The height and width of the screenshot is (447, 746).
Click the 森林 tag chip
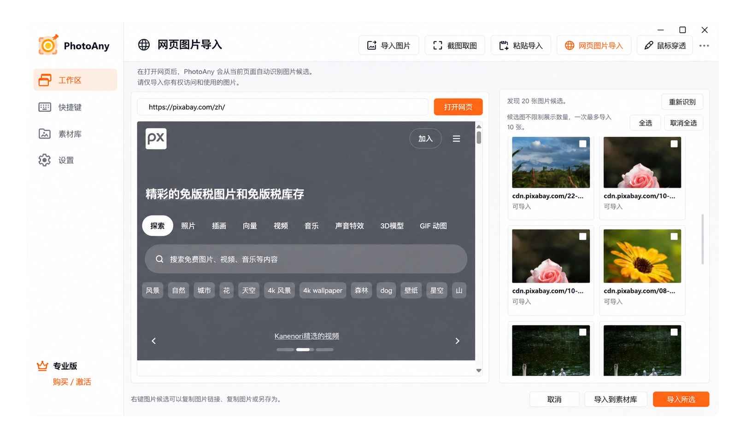point(361,290)
